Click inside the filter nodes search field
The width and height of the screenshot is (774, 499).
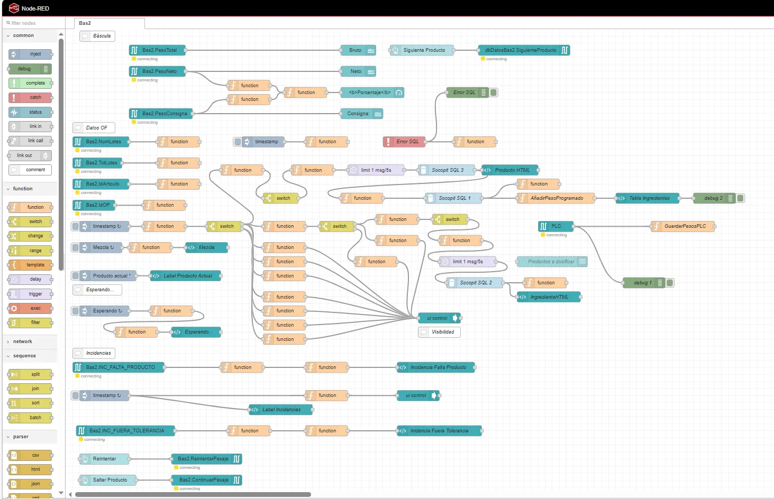pos(34,23)
